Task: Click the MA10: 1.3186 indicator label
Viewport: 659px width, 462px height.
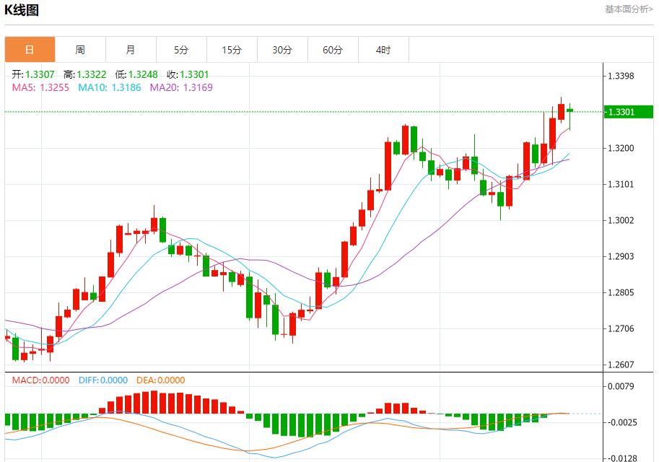Action: coord(109,87)
